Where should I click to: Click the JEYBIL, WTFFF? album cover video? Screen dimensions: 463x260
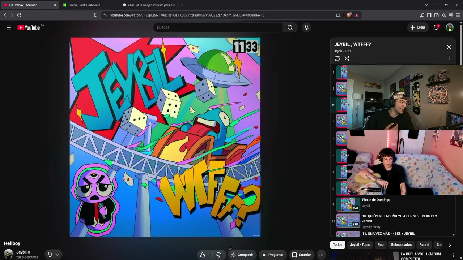click(165, 137)
